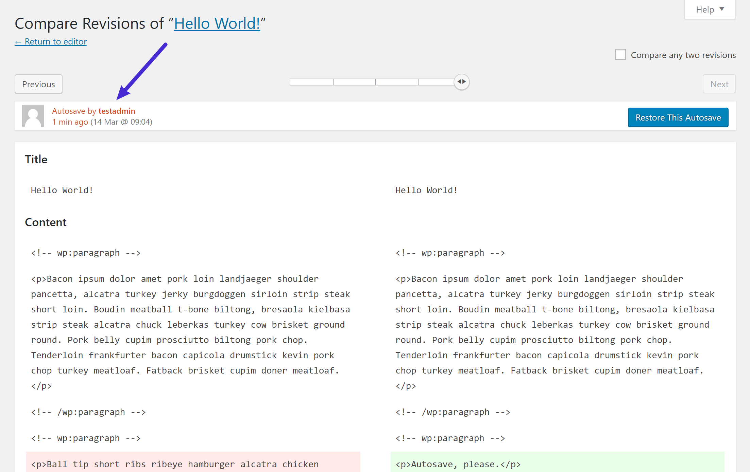Click Next revision navigation button

click(x=719, y=84)
